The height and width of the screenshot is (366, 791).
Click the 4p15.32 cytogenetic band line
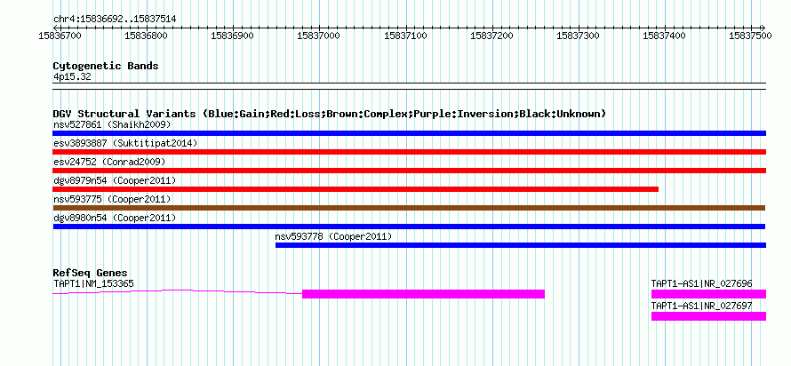(409, 86)
